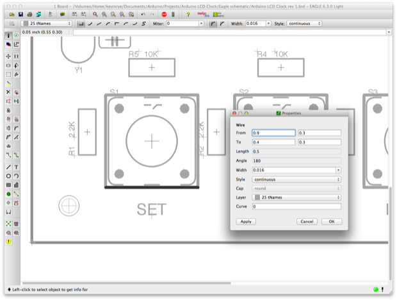397x300 pixels.
Task: Click the Print icon
Action: pos(29,15)
